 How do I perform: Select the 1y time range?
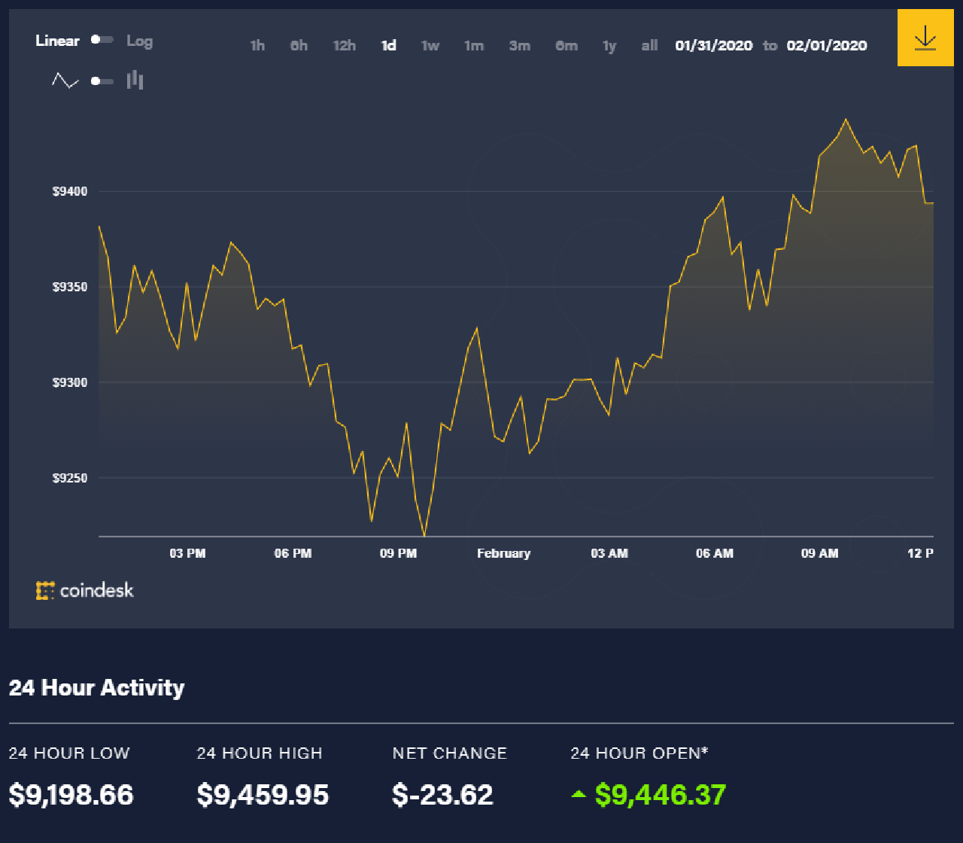coord(609,46)
